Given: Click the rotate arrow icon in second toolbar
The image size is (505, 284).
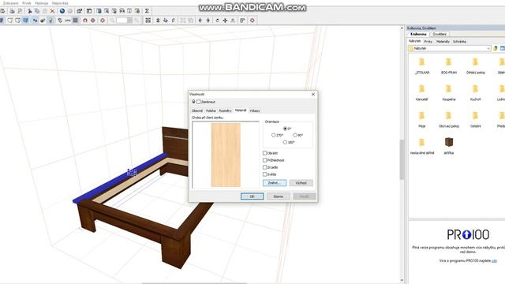Looking at the screenshot, I should [217, 21].
